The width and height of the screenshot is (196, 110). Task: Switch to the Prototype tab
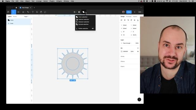click(x=129, y=16)
